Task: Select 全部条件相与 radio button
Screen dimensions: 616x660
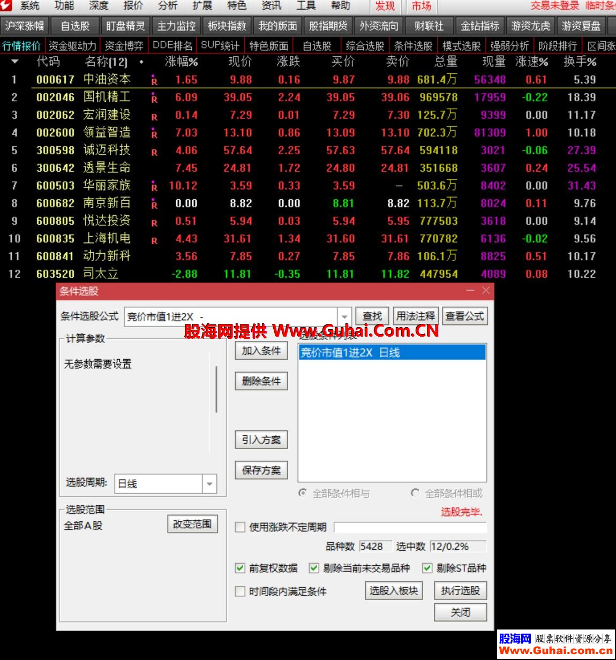Action: [x=303, y=493]
